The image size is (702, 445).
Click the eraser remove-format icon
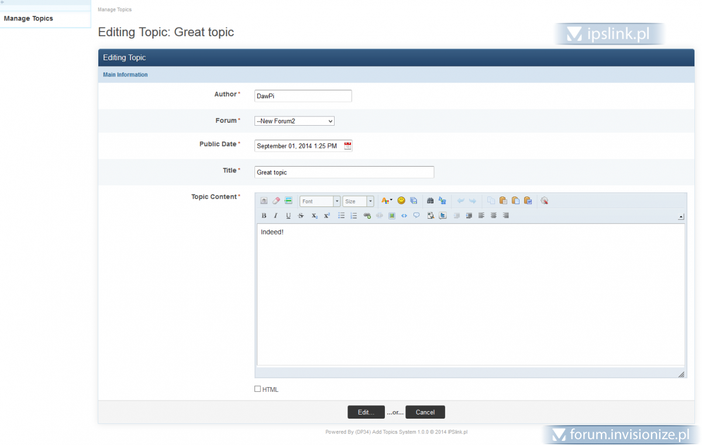[x=276, y=201]
